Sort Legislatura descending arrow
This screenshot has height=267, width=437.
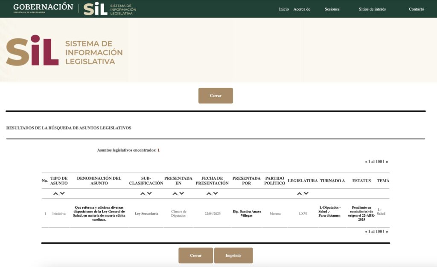point(306,194)
